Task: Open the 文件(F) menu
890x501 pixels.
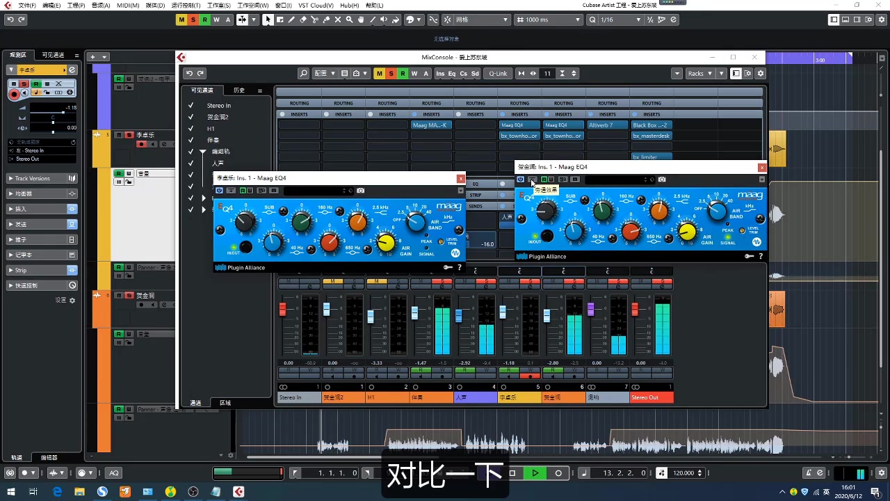Action: pyautogui.click(x=26, y=5)
